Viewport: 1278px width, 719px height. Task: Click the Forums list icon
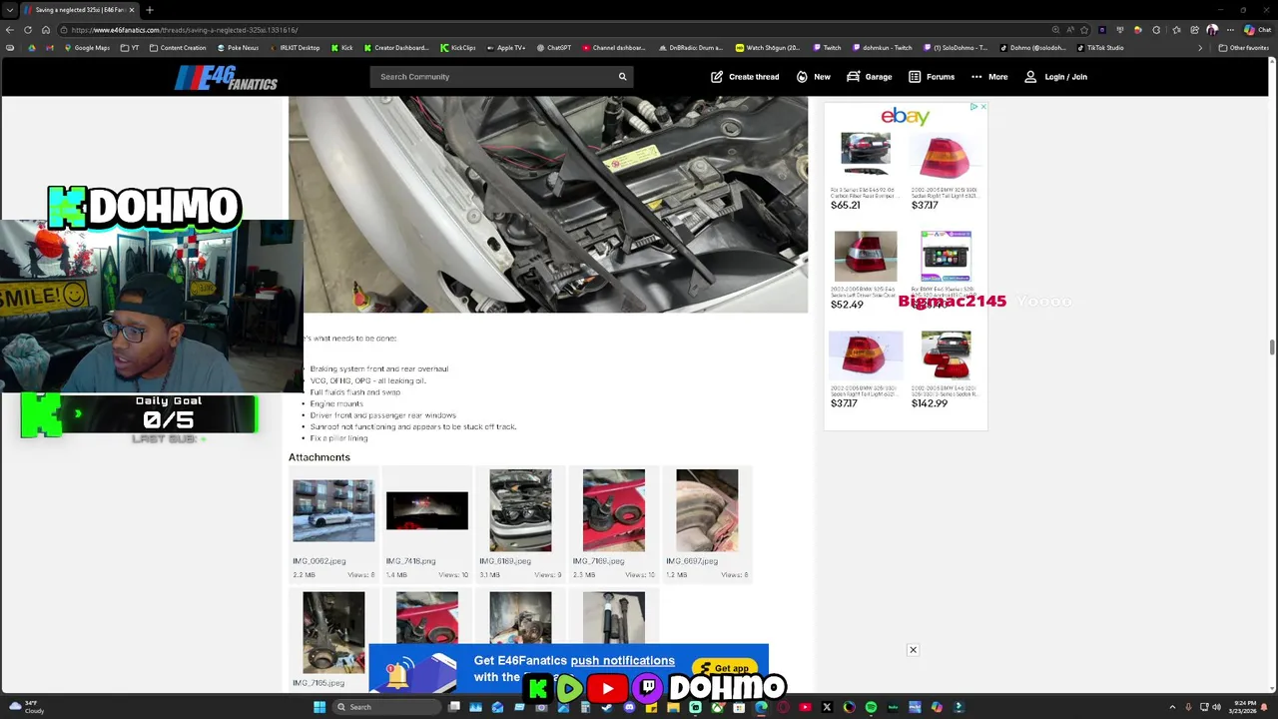click(915, 77)
